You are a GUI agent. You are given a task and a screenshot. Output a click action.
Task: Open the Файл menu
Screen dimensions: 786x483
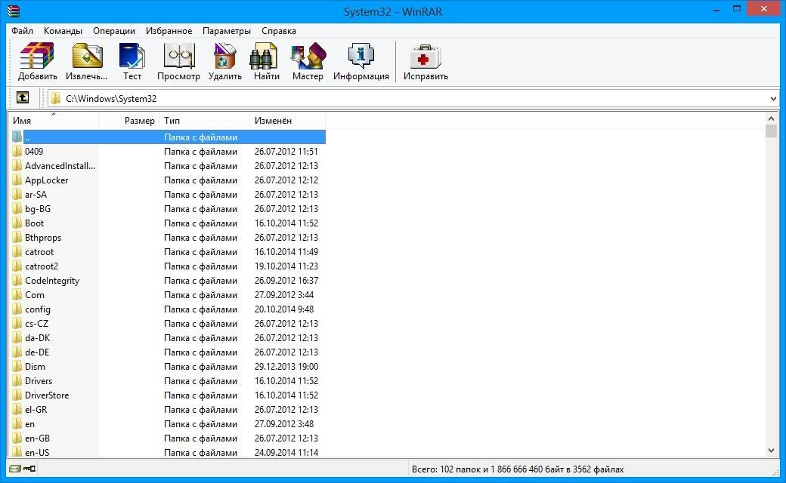[22, 30]
